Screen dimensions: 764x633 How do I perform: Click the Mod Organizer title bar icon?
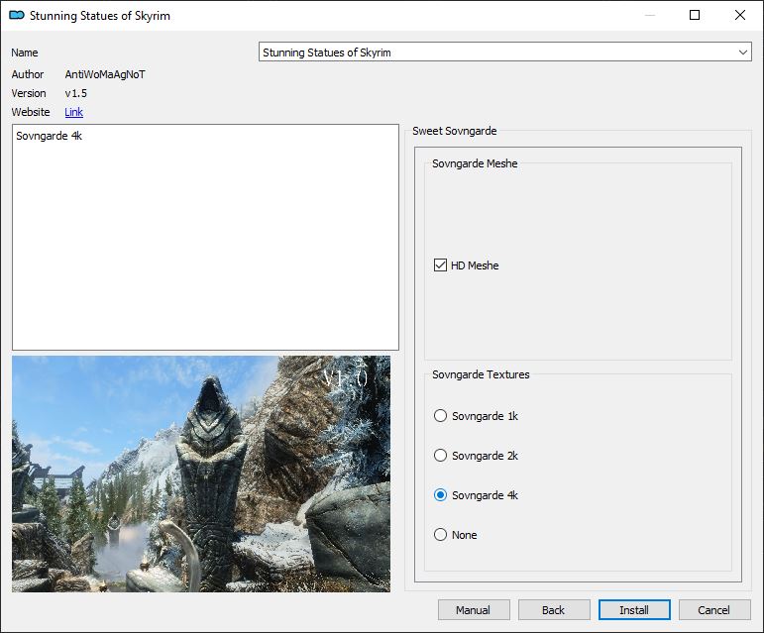tap(17, 15)
